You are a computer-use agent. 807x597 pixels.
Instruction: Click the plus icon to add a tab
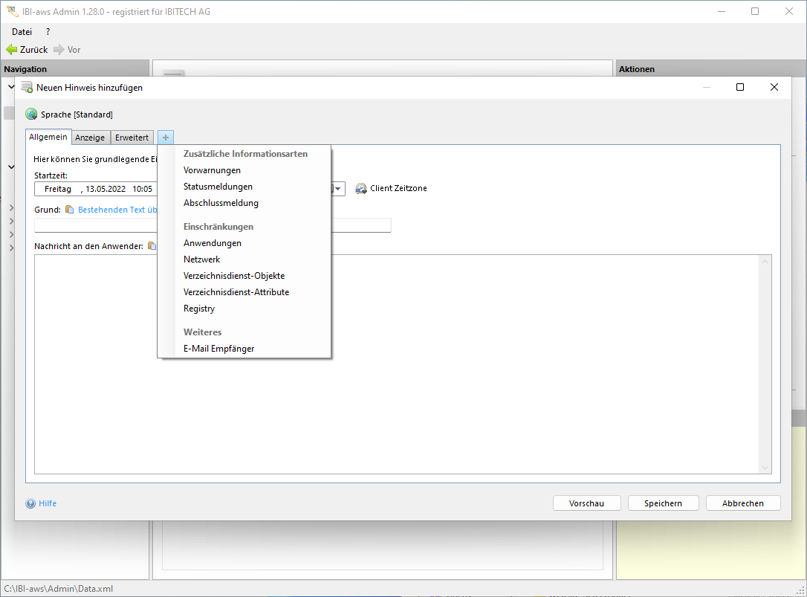tap(166, 138)
